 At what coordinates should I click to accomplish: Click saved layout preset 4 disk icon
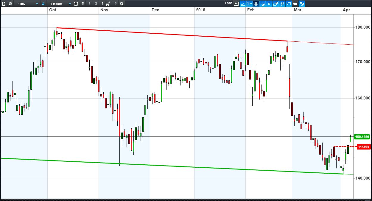108,4
